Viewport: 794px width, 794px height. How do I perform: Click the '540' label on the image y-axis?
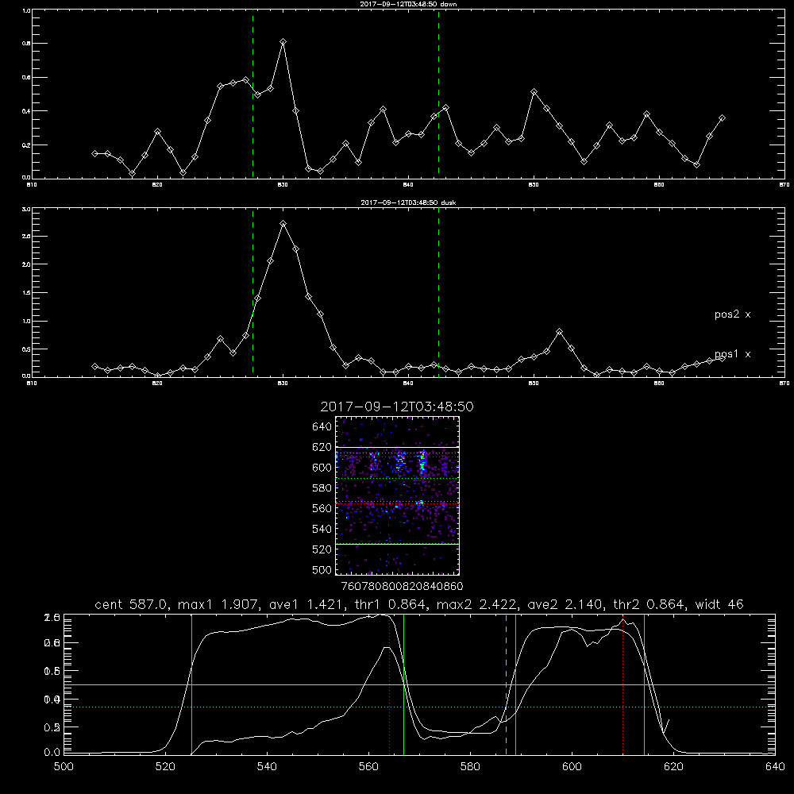coord(322,529)
